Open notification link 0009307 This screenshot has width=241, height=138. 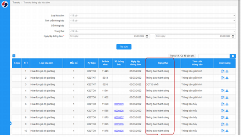(x=119, y=118)
